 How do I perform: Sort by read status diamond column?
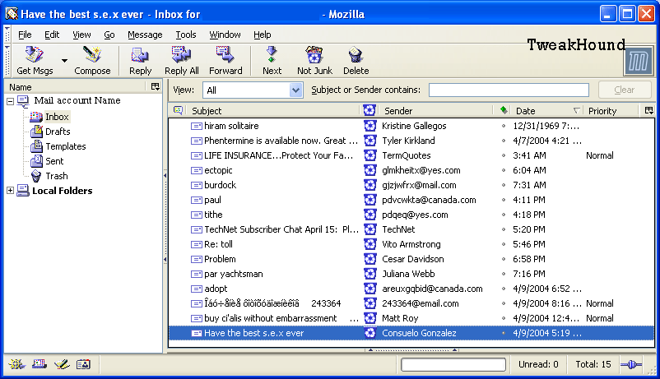(x=503, y=110)
